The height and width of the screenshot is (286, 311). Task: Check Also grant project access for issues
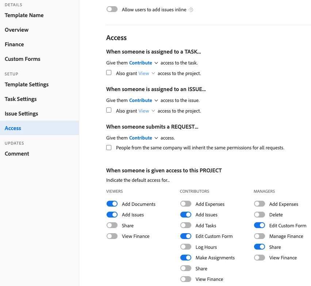(109, 110)
